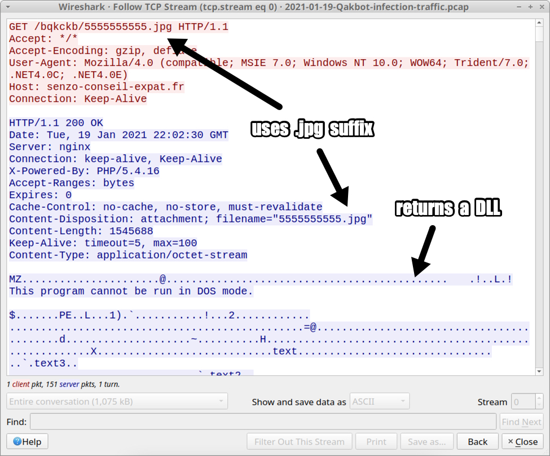The width and height of the screenshot is (550, 456).
Task: Click the Find text input field
Action: point(263,422)
